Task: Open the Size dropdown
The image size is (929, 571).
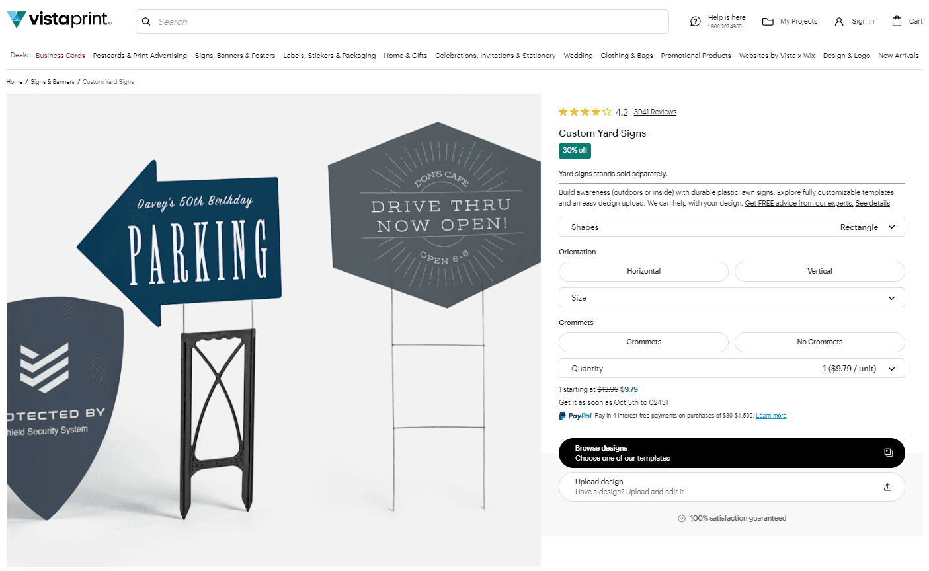Action: point(731,298)
